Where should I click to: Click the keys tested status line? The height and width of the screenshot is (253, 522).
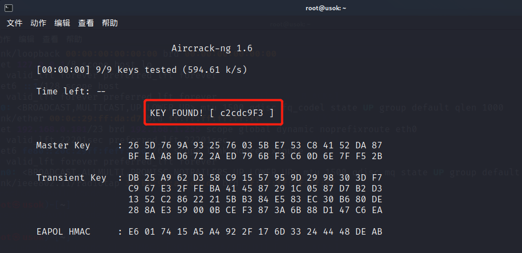142,70
